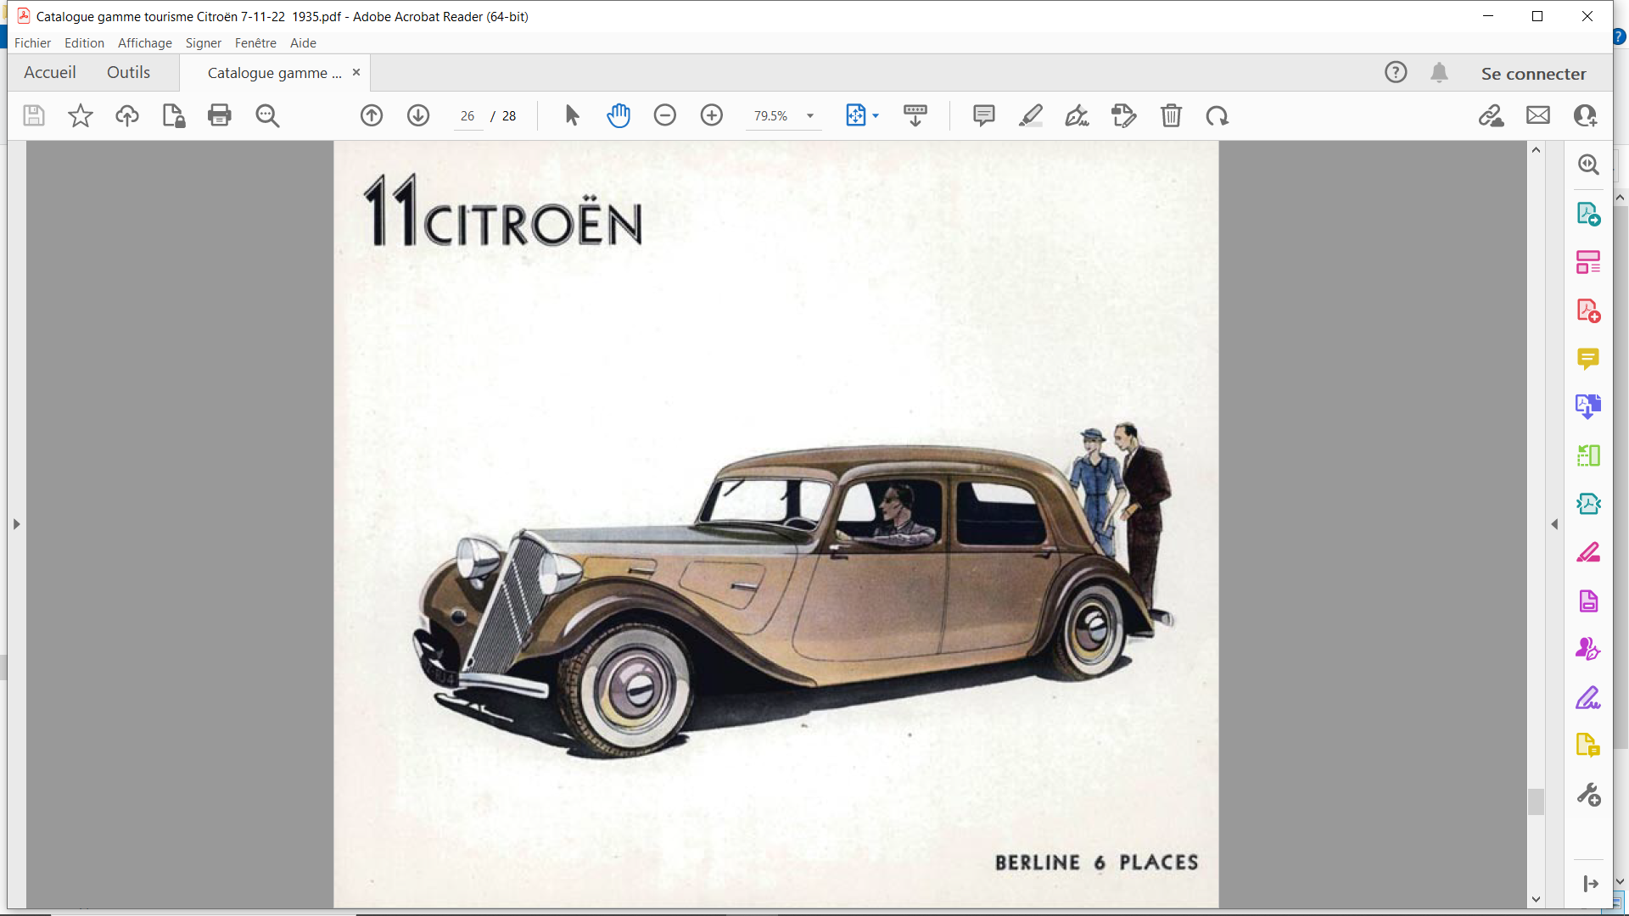Expand fit page options dropdown arrow
The image size is (1629, 916).
pyautogui.click(x=876, y=116)
